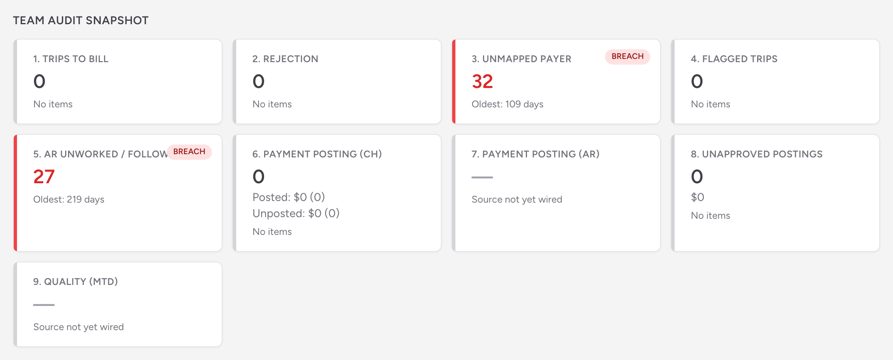Click the "Posted: $0 (0)" line
893x360 pixels.
289,197
